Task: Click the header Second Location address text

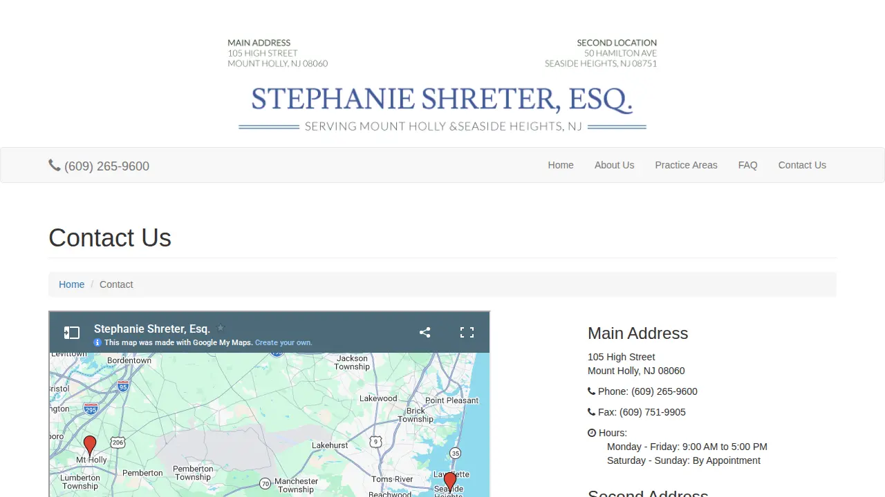Action: coord(601,53)
